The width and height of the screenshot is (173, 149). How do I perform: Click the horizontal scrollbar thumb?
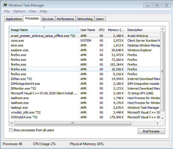click(x=73, y=123)
